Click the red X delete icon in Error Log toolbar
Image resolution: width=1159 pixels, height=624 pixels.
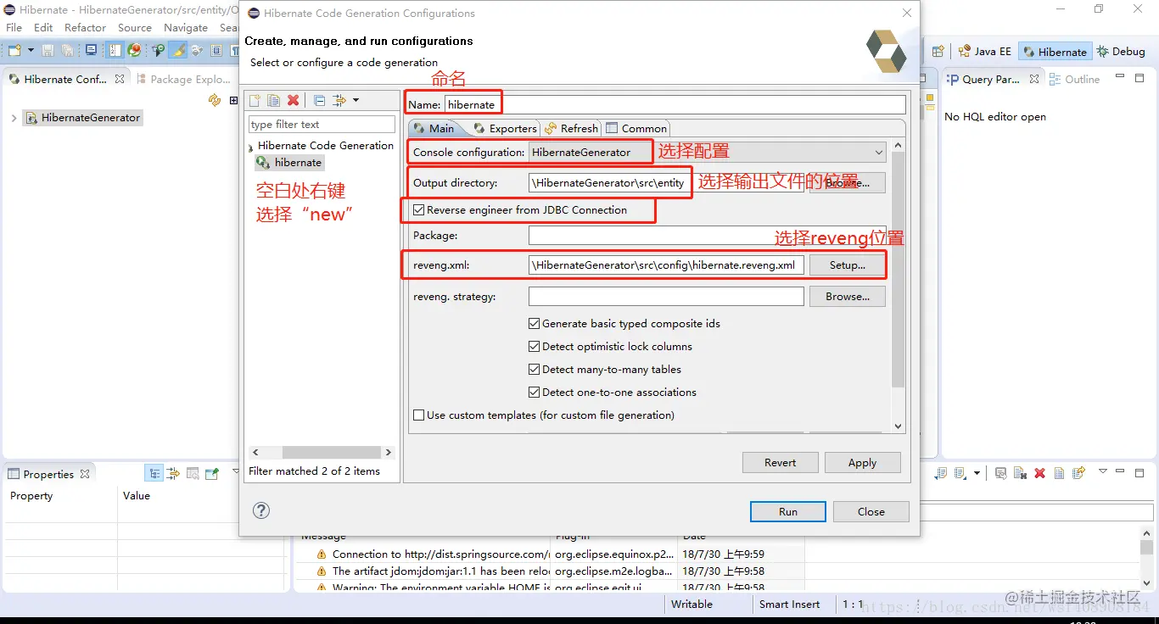pos(1039,473)
